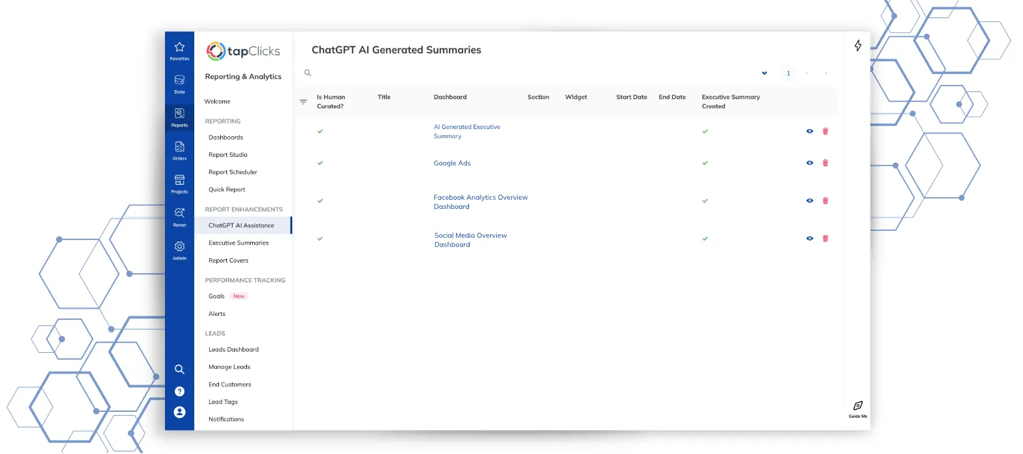Open the column filter icon in table header
The width and height of the screenshot is (1023, 454).
[x=303, y=102]
